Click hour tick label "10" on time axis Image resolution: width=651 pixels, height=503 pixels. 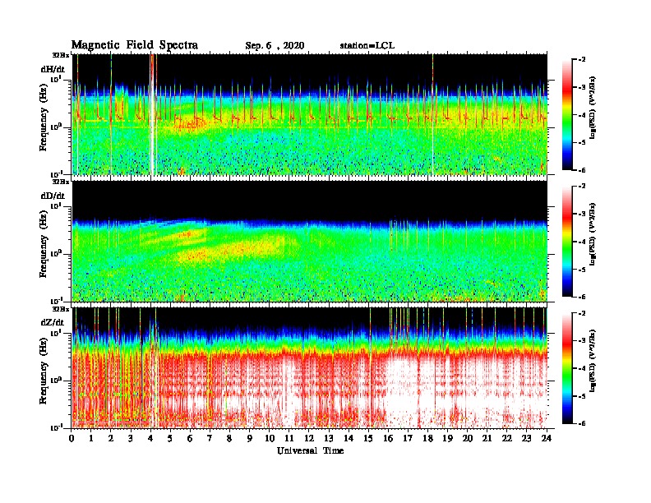[270, 439]
